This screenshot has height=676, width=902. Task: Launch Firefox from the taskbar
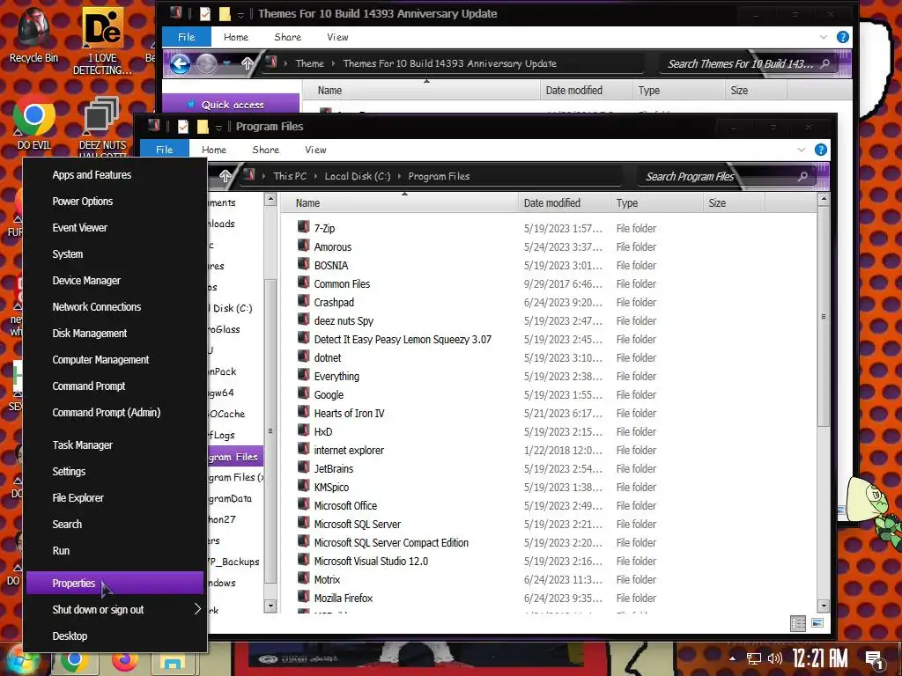(125, 659)
